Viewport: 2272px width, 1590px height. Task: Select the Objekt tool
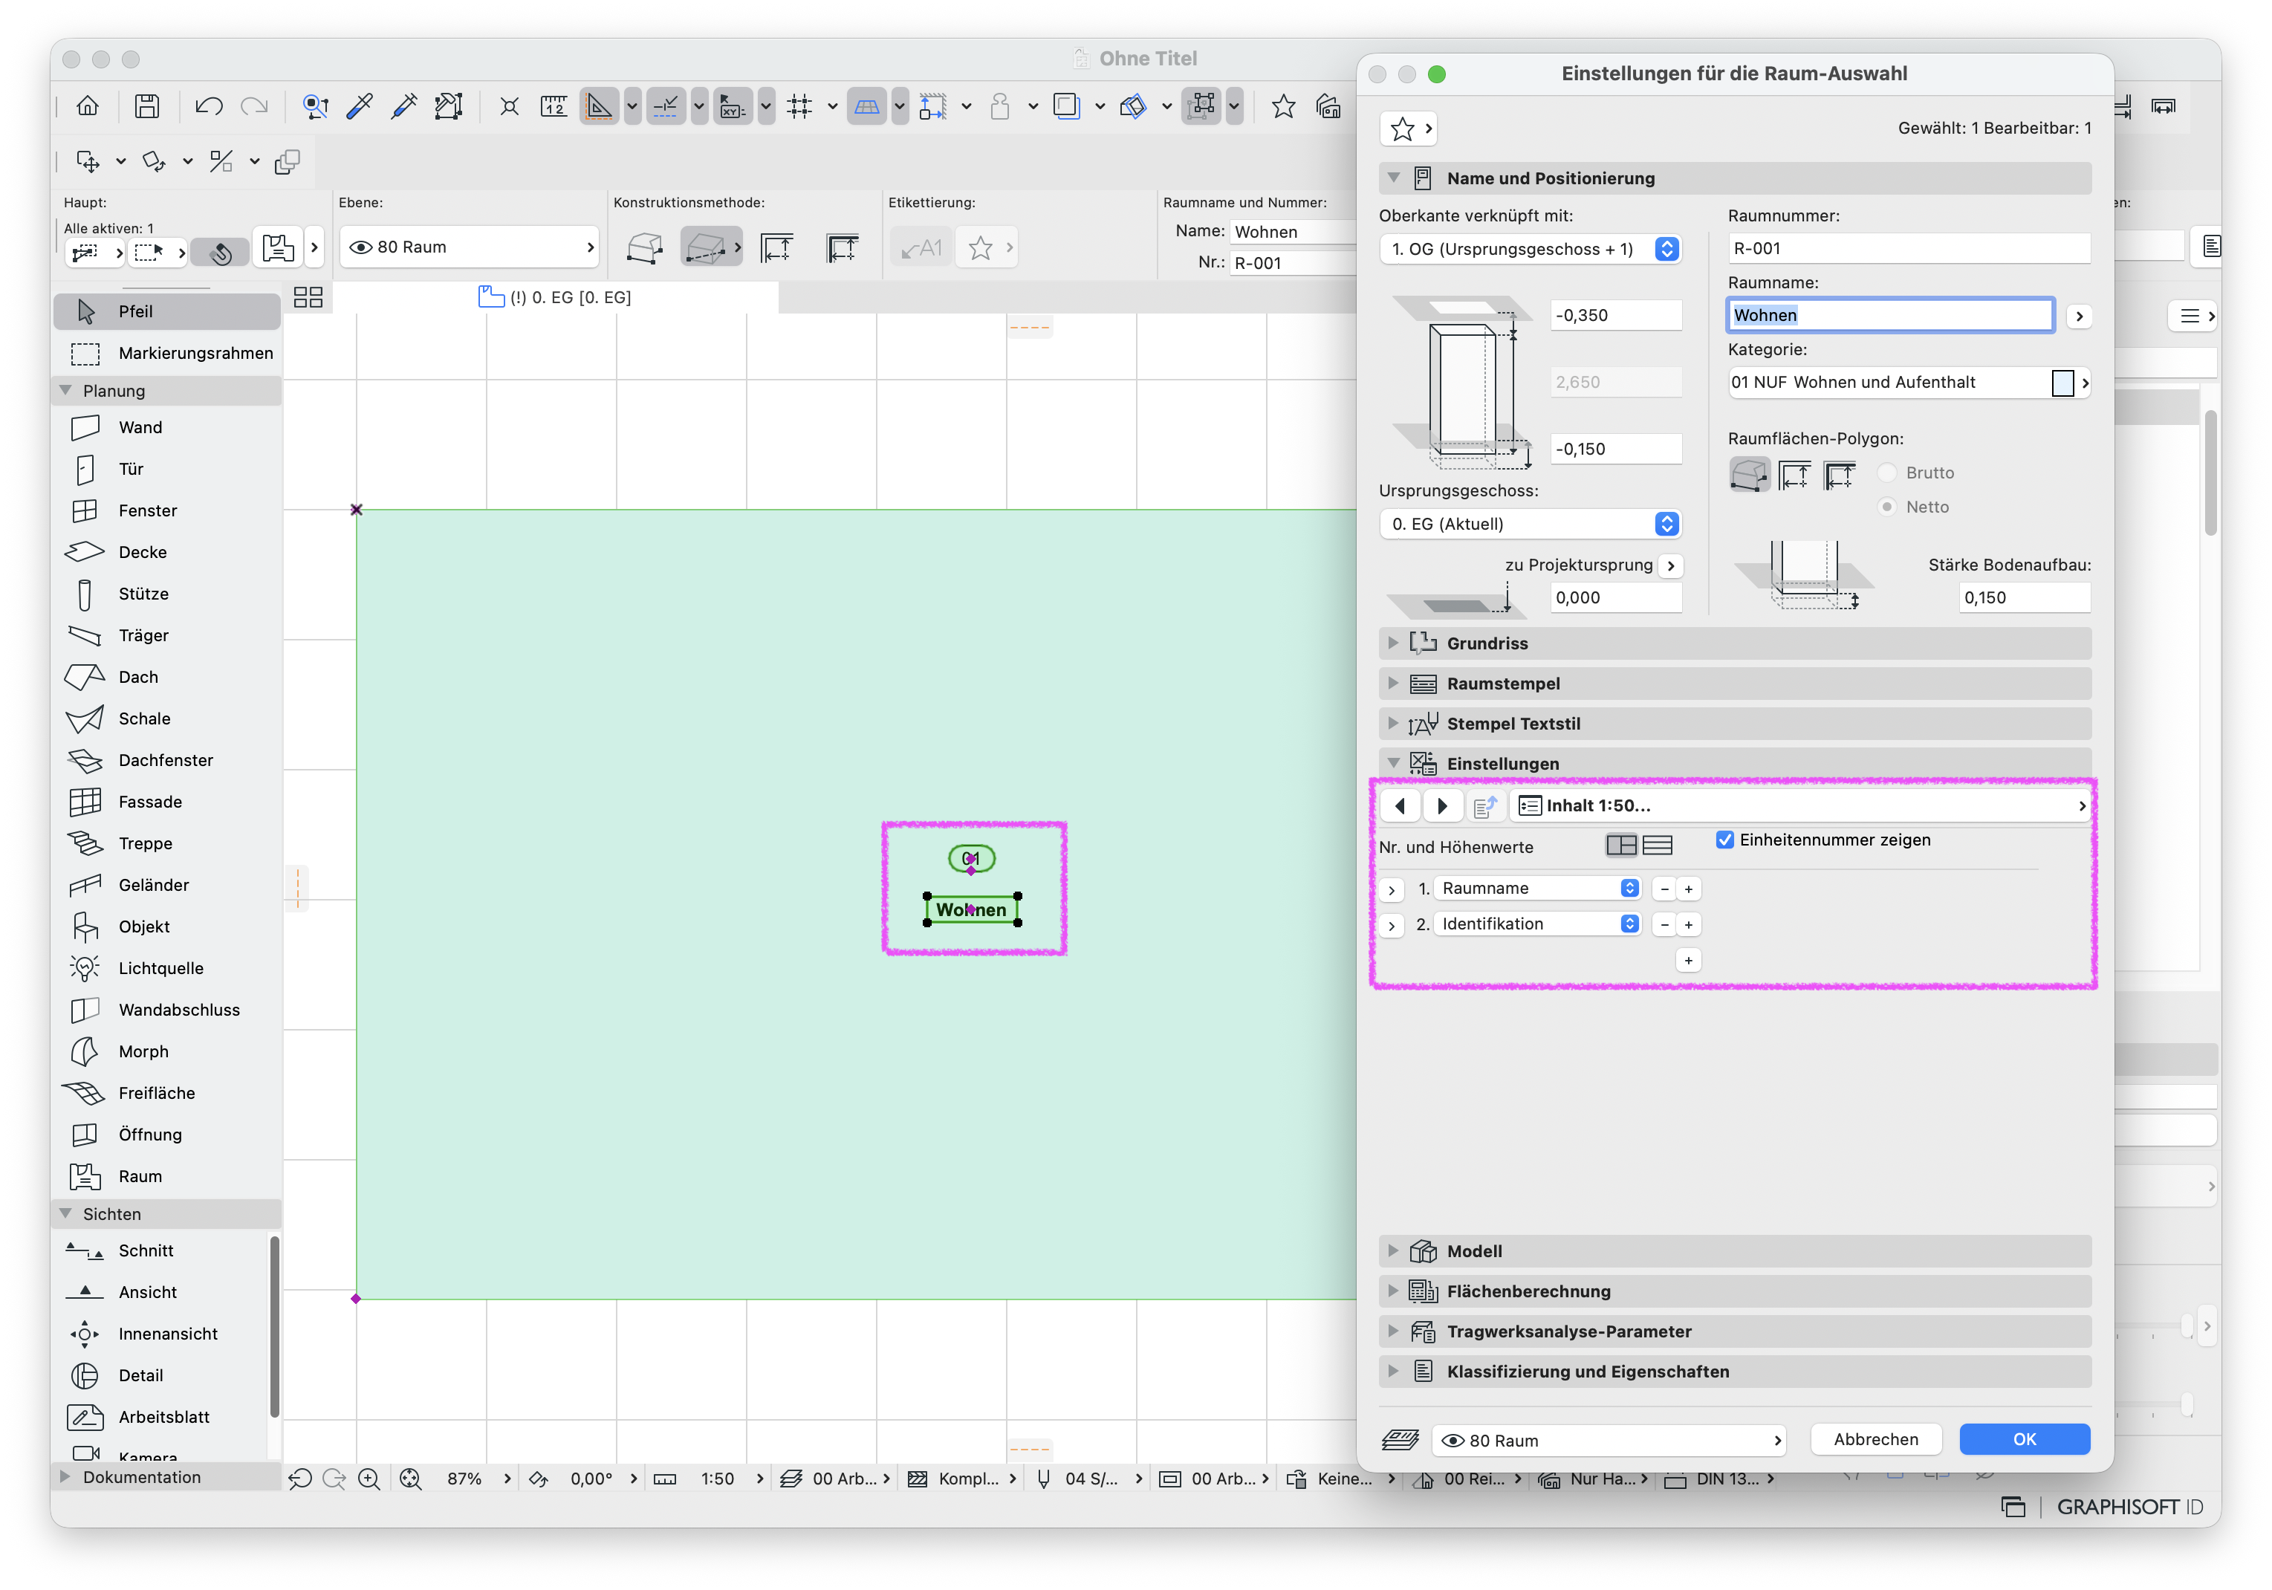click(x=166, y=926)
